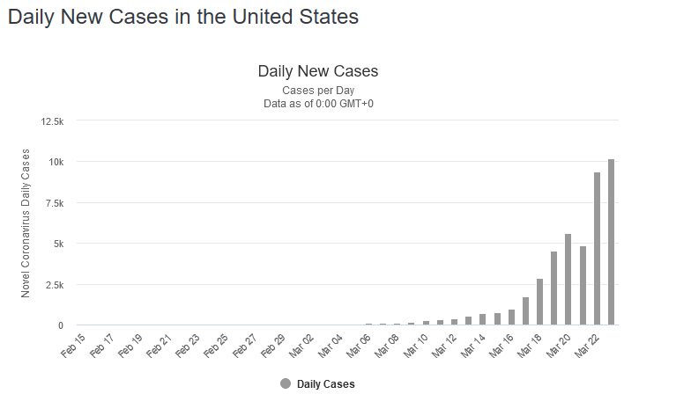This screenshot has height=394, width=676.
Task: Click the Mar 19 bar
Action: pyautogui.click(x=554, y=288)
